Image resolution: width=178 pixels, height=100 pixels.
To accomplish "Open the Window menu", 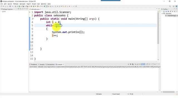I will (44, 4).
